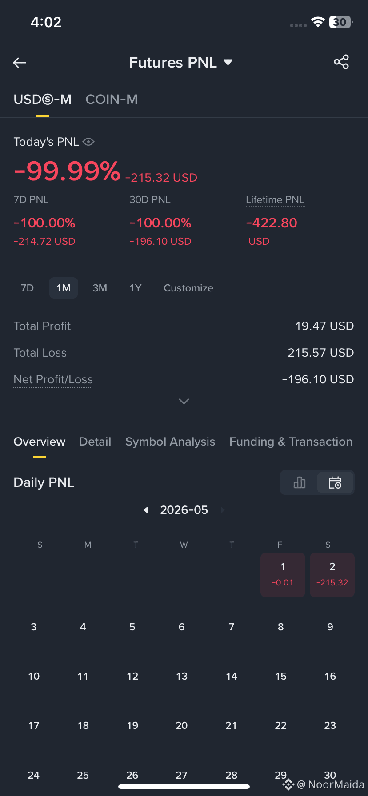Screen dimensions: 368x796
Task: Open the Customize date range
Action: click(x=188, y=288)
